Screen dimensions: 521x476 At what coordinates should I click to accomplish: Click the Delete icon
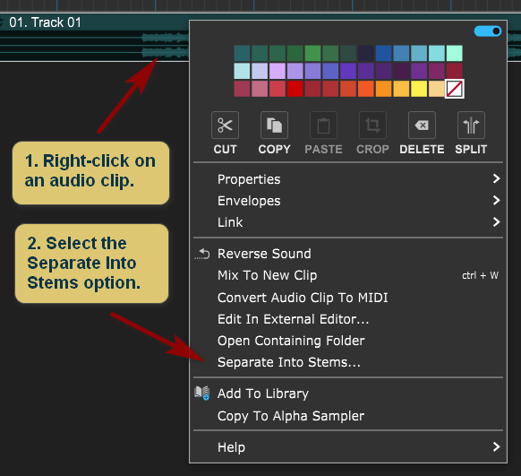(x=422, y=125)
